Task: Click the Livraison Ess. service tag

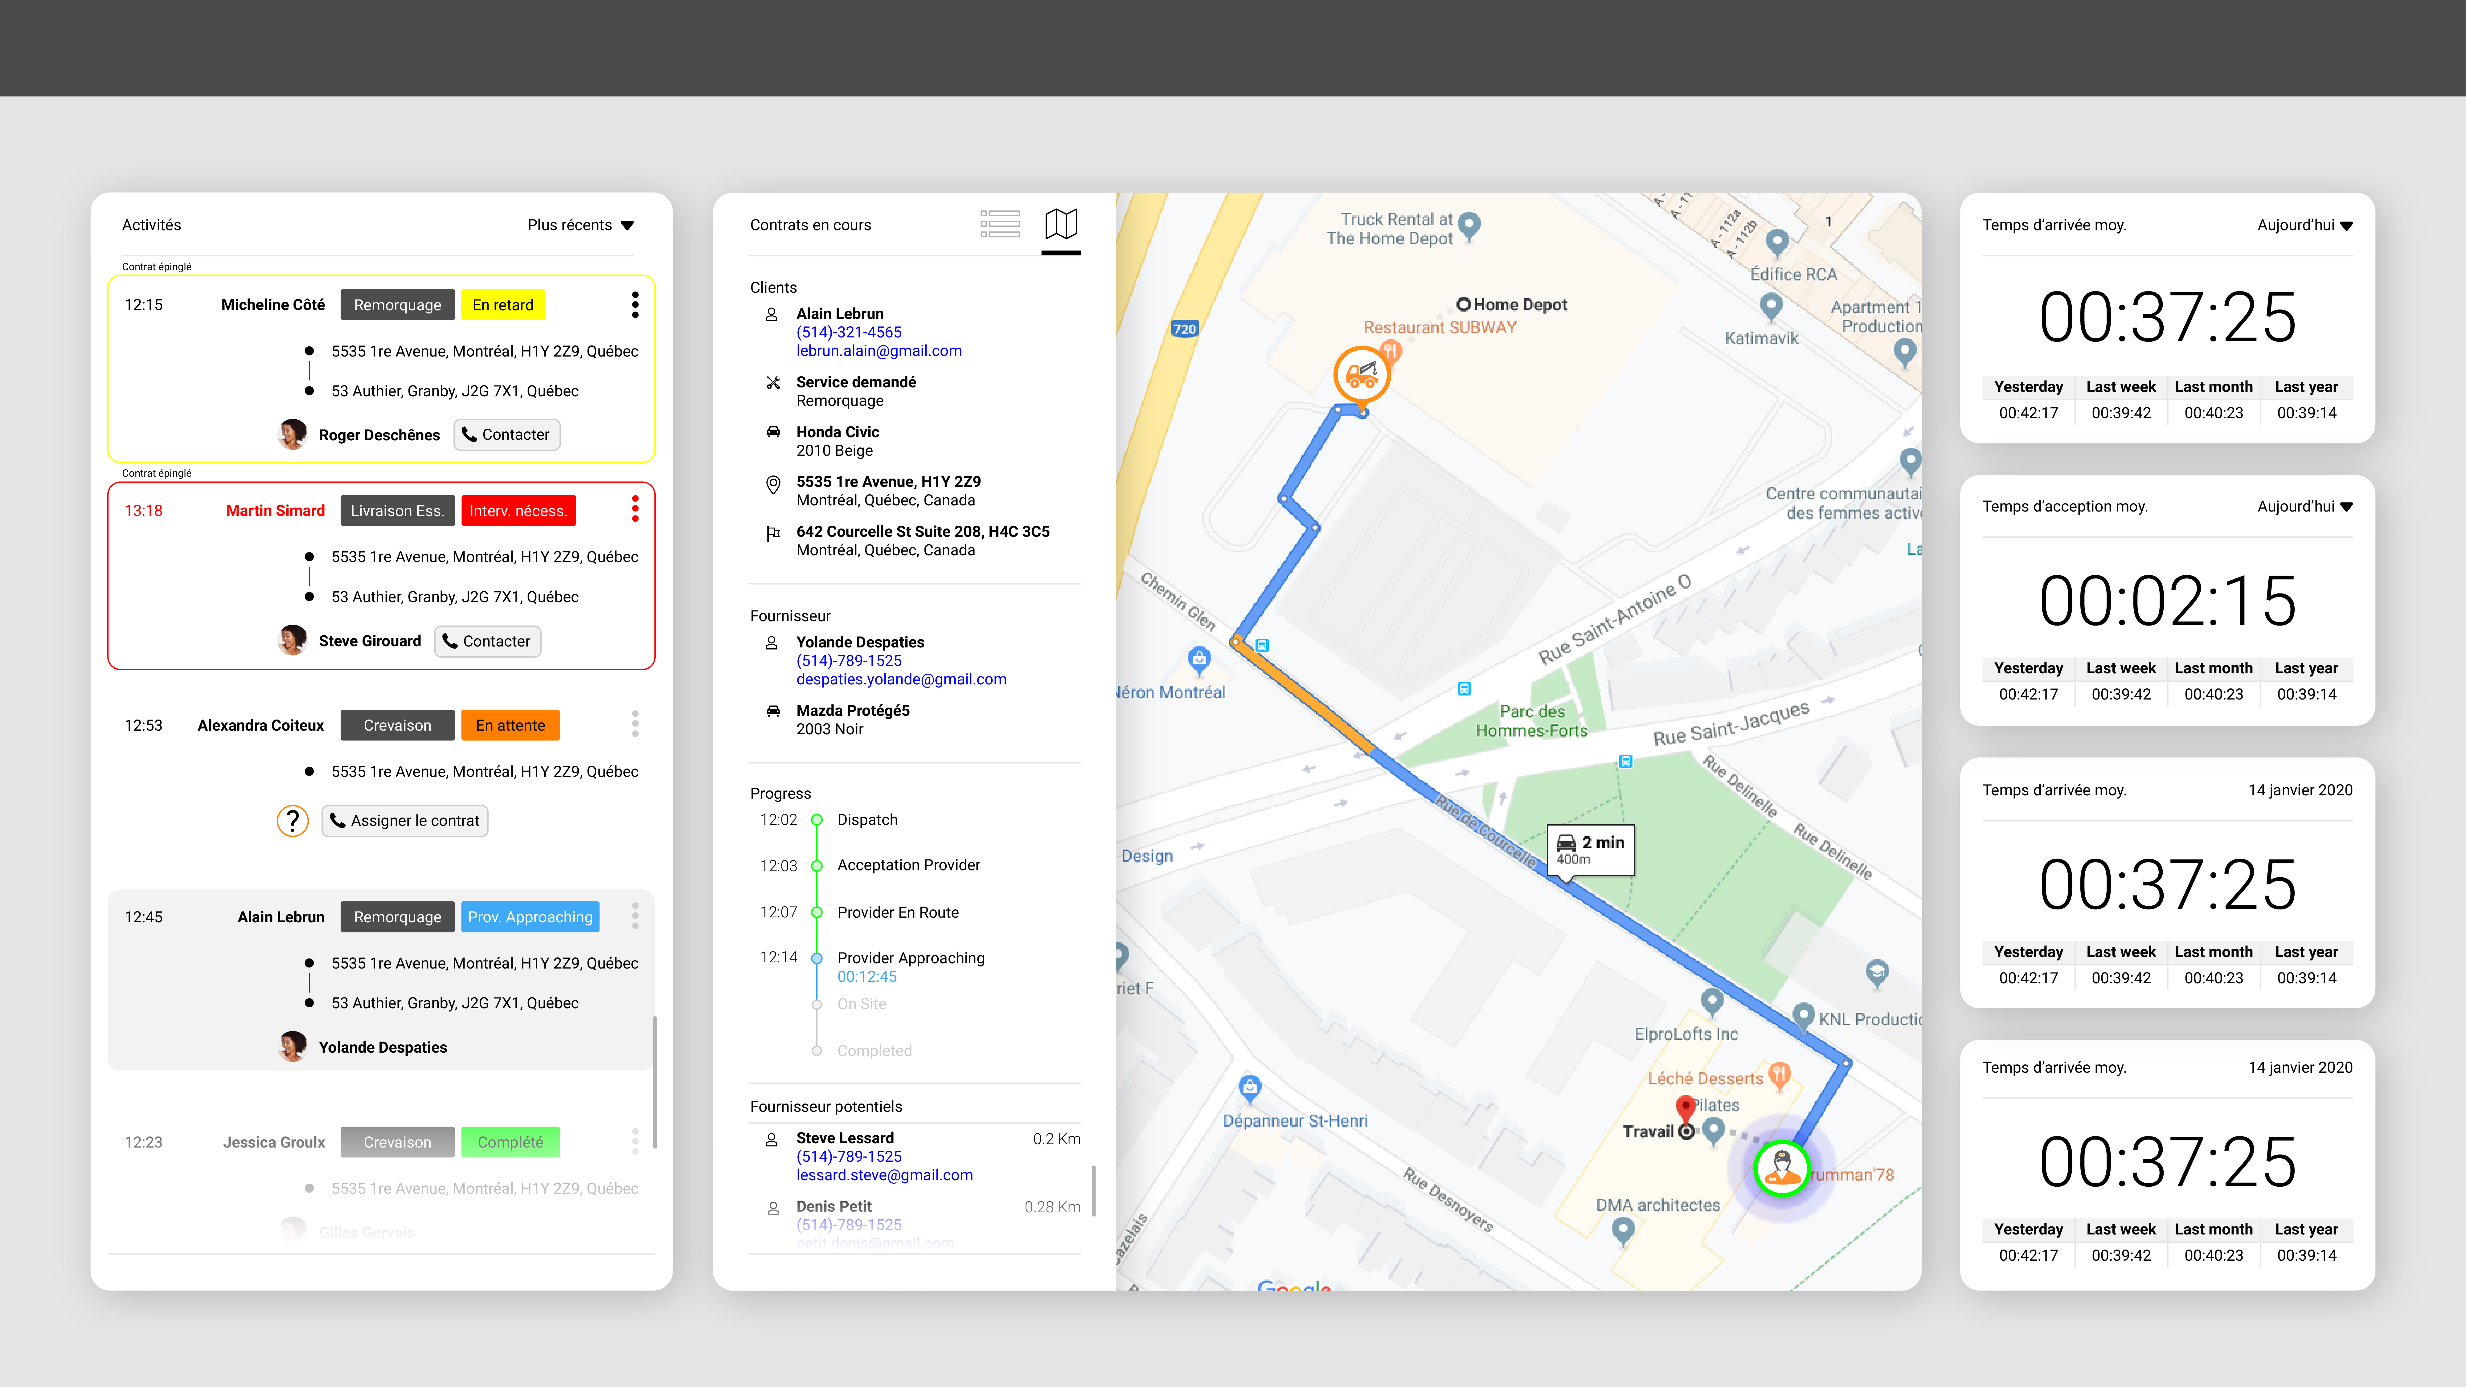Action: [x=397, y=510]
